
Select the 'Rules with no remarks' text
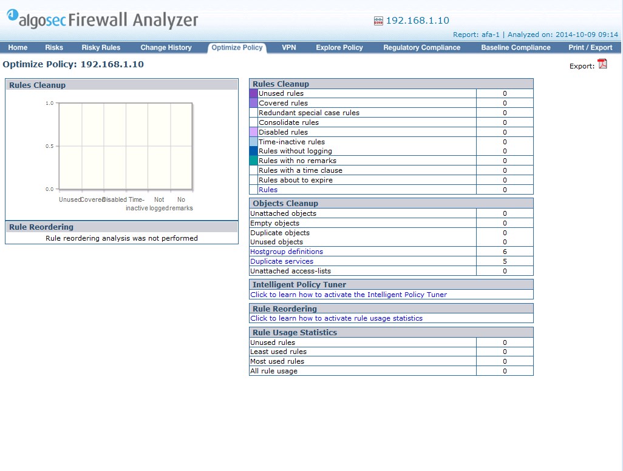[x=298, y=161]
